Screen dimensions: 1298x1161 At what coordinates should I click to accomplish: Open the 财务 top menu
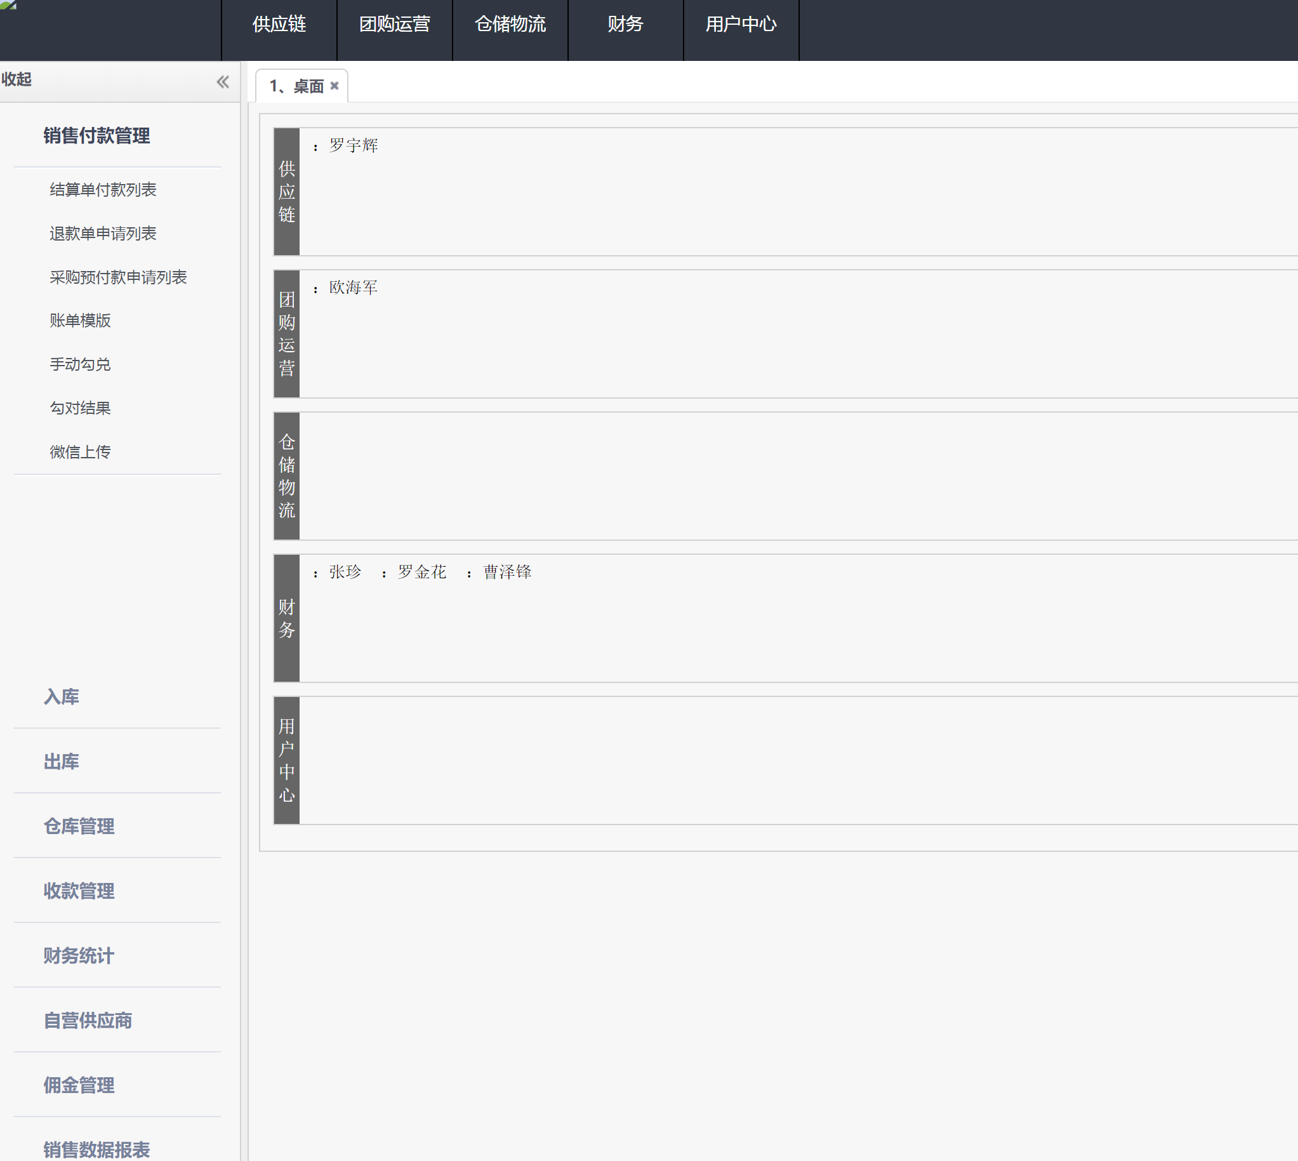(625, 24)
